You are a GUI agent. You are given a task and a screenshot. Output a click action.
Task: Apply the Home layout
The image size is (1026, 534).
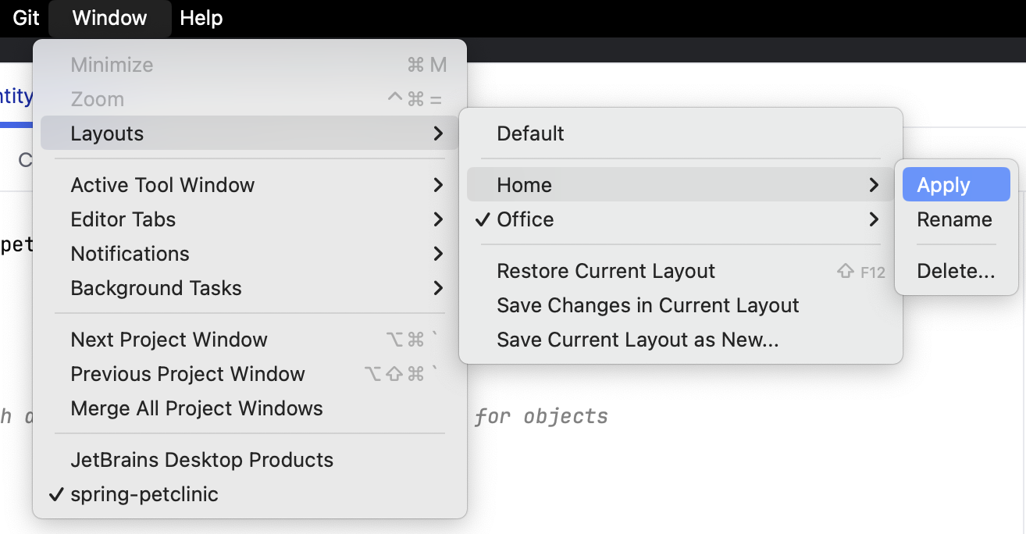pyautogui.click(x=943, y=185)
